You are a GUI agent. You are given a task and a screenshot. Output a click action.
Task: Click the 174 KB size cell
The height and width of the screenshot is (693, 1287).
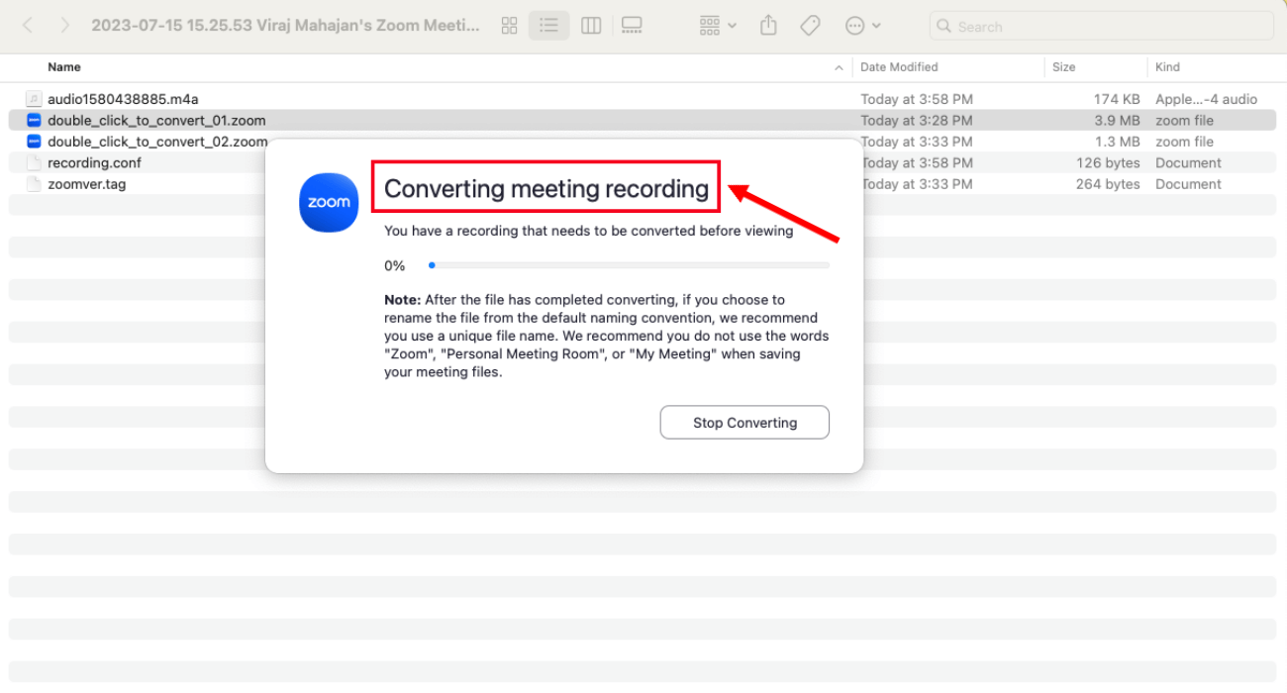pos(1117,99)
